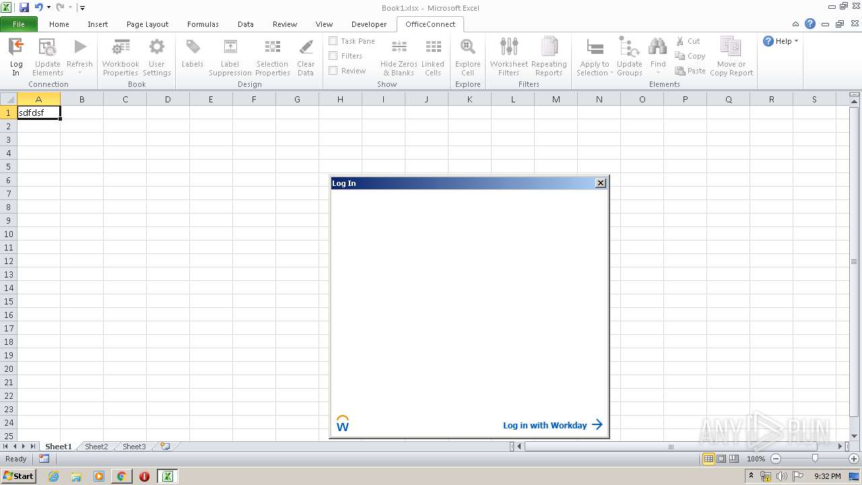This screenshot has height=485, width=862.
Task: Show Linked Cells
Action: 433,57
